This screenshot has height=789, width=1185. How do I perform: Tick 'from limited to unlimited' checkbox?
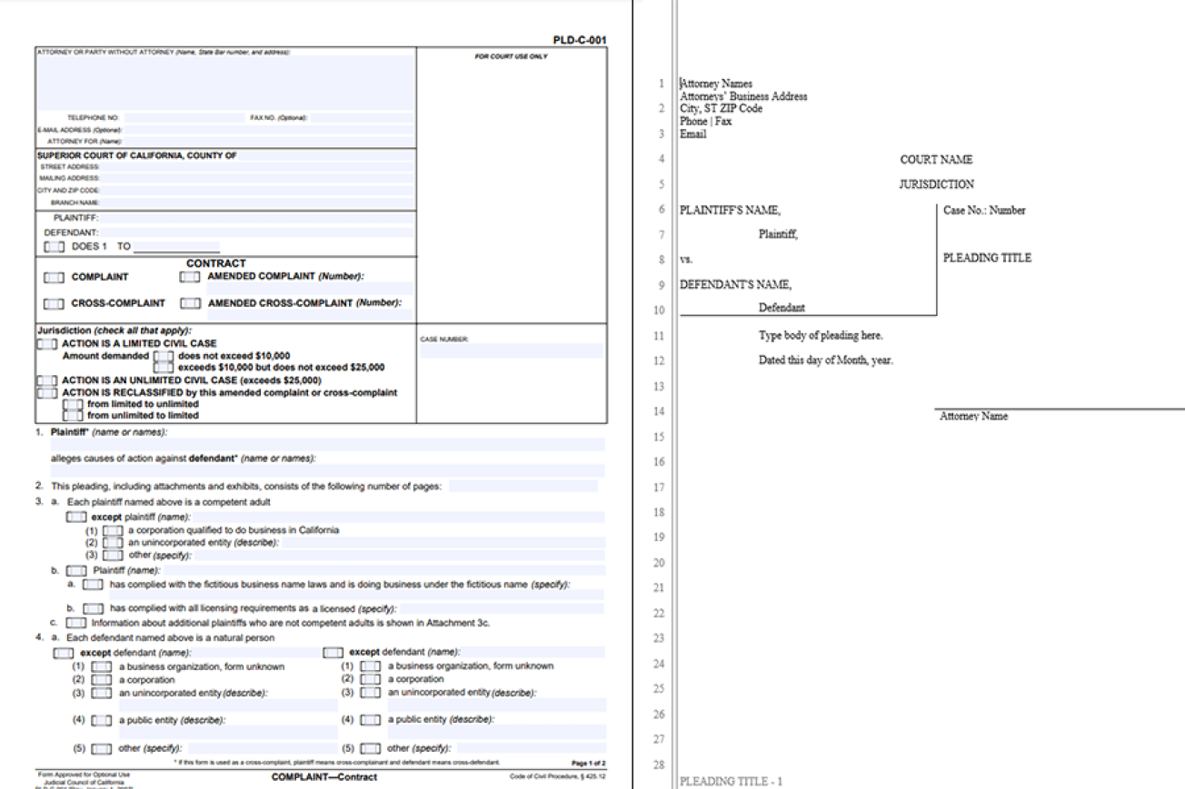pyautogui.click(x=73, y=404)
